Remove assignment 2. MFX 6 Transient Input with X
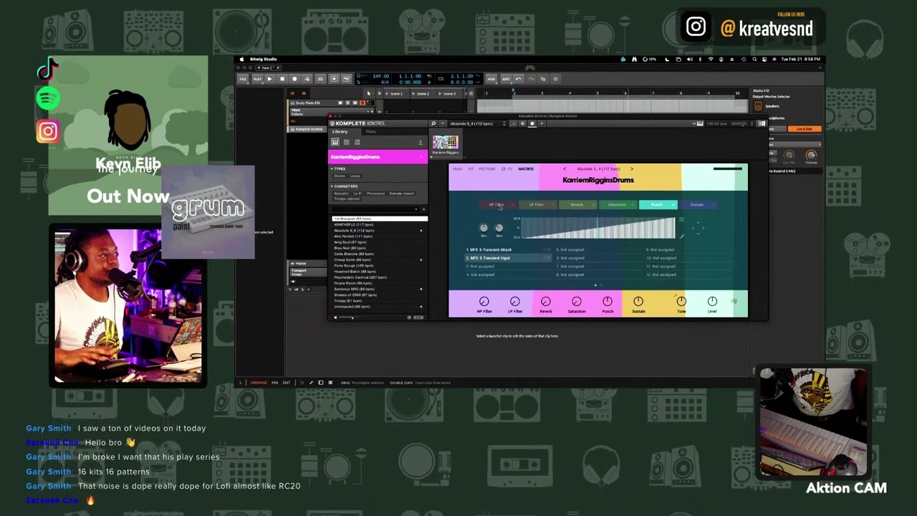Screen dimensions: 917x516 pyautogui.click(x=549, y=258)
